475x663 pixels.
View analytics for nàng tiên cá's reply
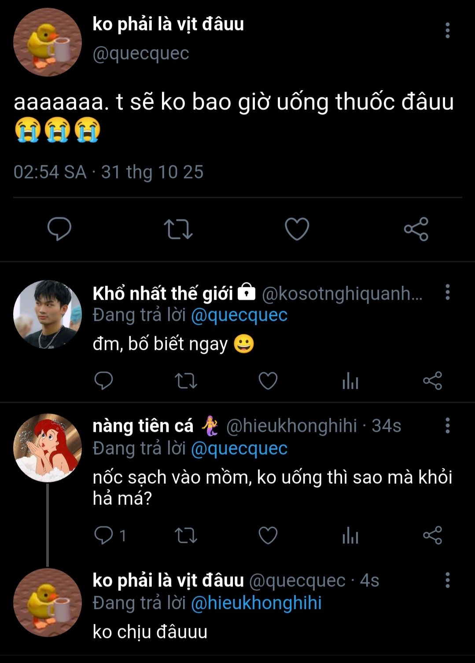(350, 536)
